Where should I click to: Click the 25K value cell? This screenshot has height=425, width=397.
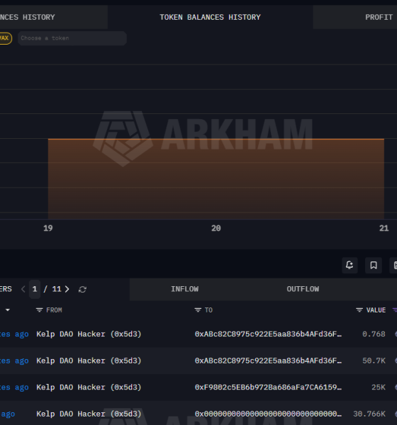[x=379, y=387]
